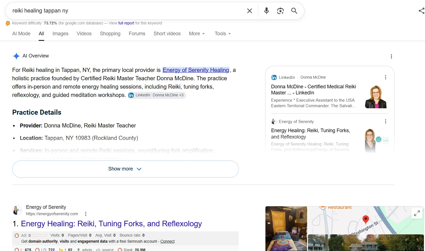Viewport: 425px width, 251px height.
Task: Click the AS: 0 authority score metric
Action: click(26, 235)
